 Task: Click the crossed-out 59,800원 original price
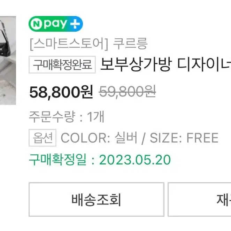point(128,92)
